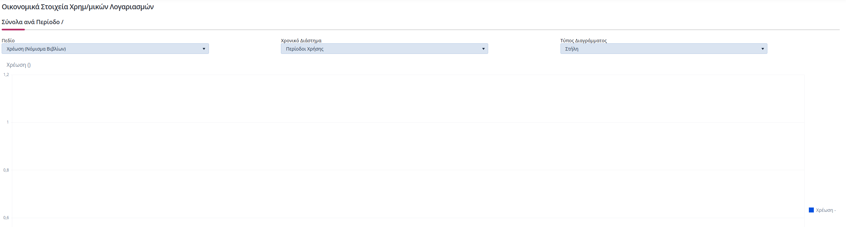Click the 0,8 y-axis value
Screen dimensions: 846x227
pyautogui.click(x=6, y=170)
